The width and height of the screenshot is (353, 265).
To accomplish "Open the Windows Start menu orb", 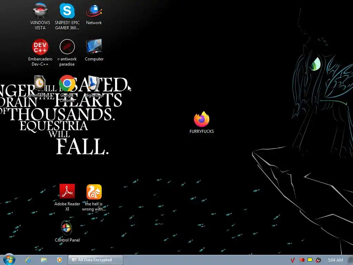I will (x=9, y=259).
